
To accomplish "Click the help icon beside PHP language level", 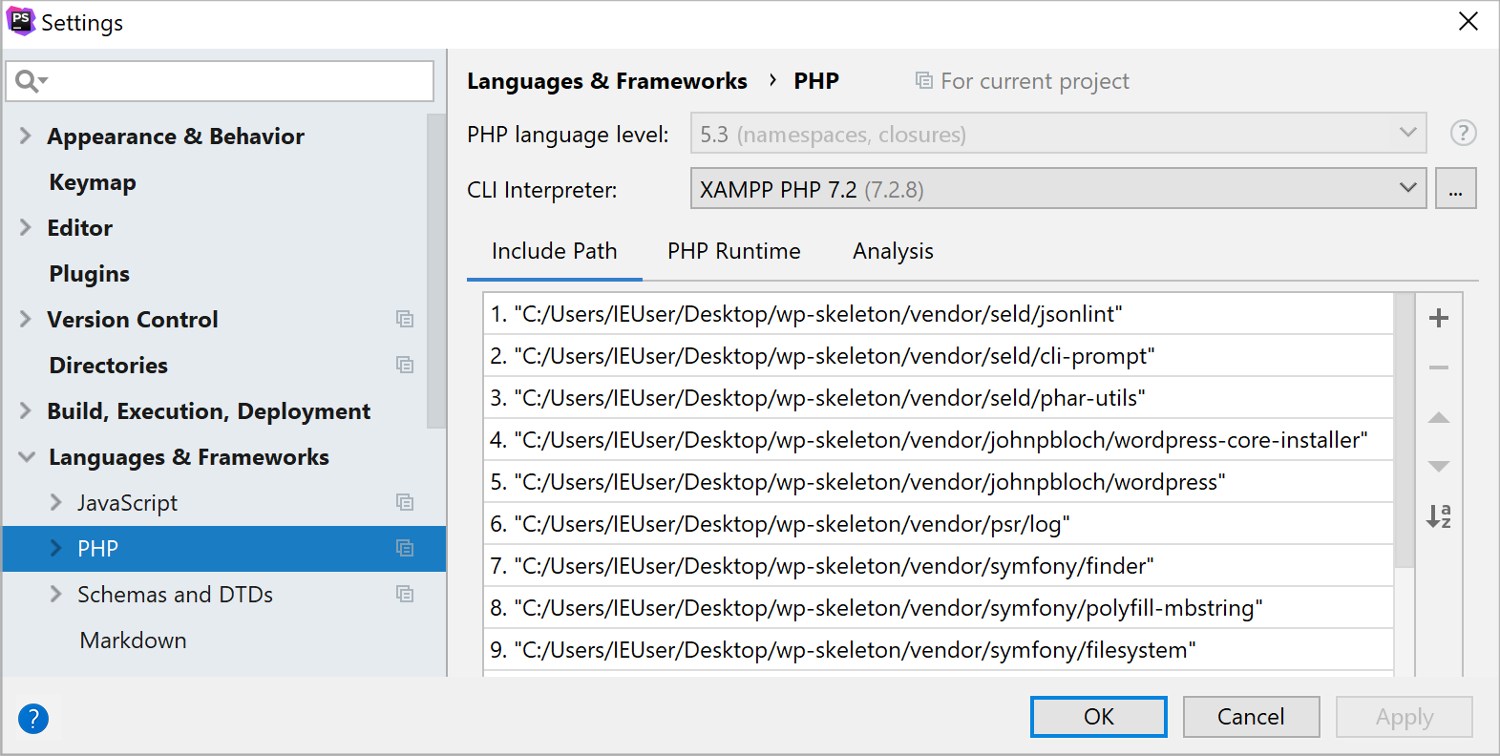I will click(x=1463, y=134).
